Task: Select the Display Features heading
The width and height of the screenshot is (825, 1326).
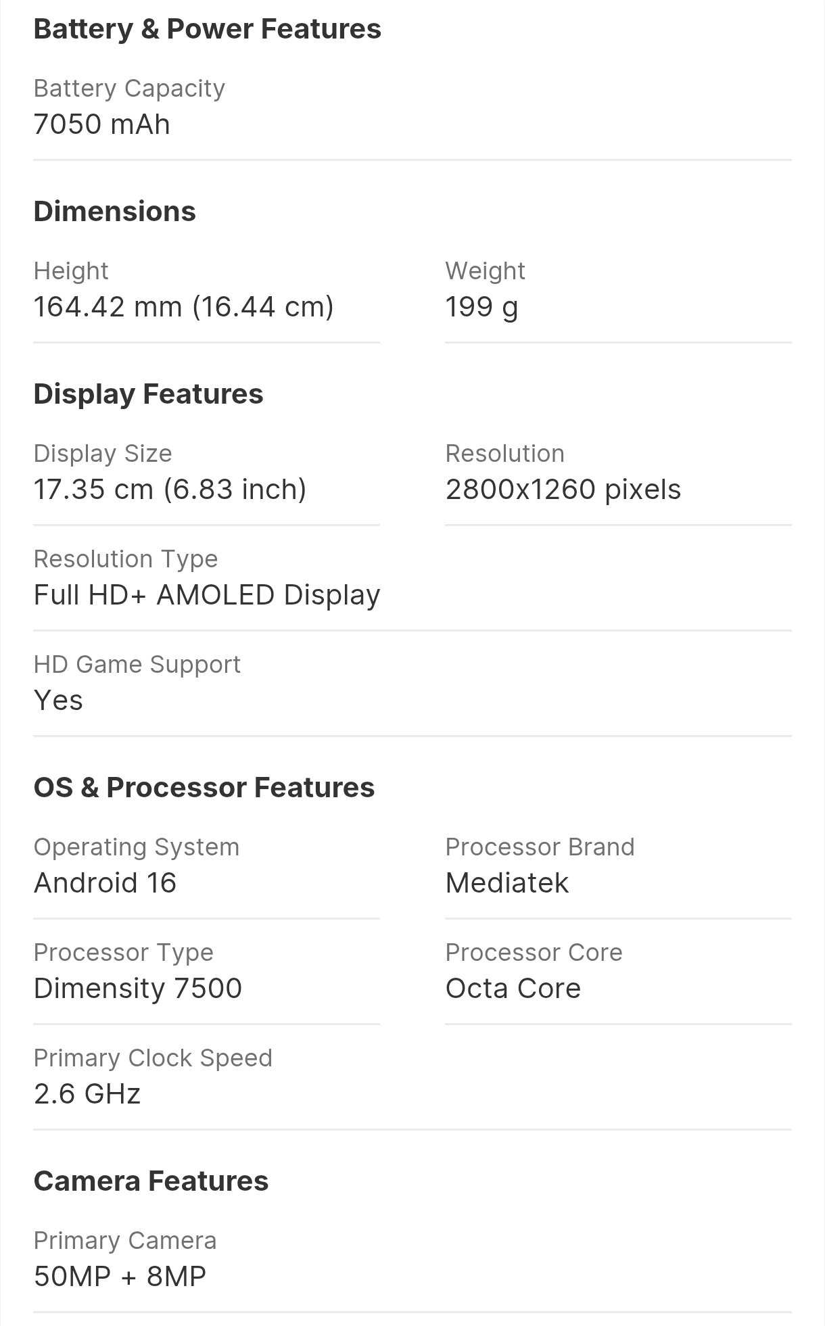Action: coord(148,394)
